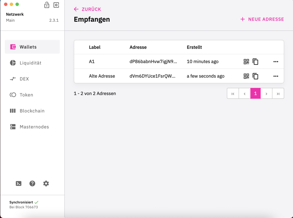
Task: Show QR code for A1 address
Action: click(x=246, y=62)
